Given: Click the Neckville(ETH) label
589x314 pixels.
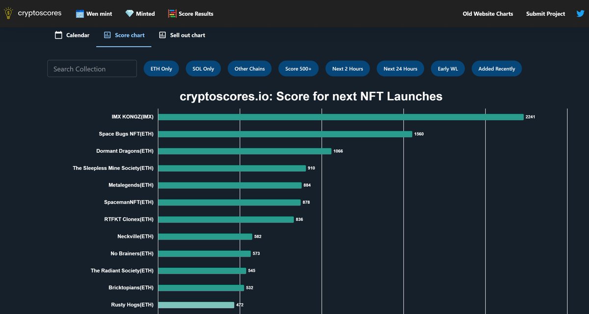Looking at the screenshot, I should tap(135, 236).
